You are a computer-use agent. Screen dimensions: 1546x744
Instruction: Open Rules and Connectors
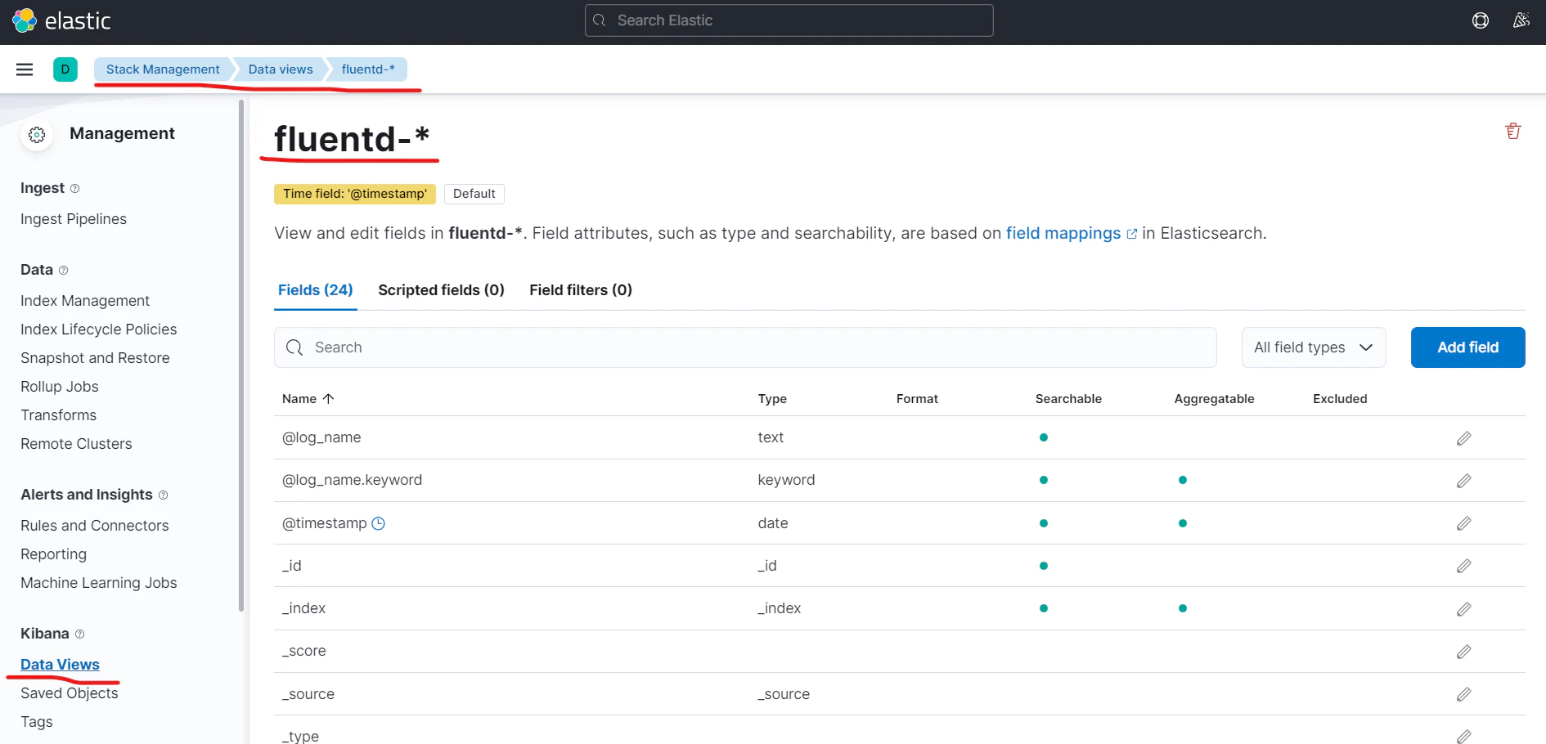[94, 526]
